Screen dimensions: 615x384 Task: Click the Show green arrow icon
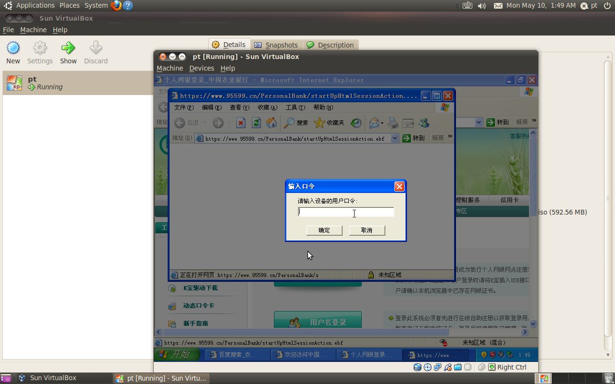[68, 48]
